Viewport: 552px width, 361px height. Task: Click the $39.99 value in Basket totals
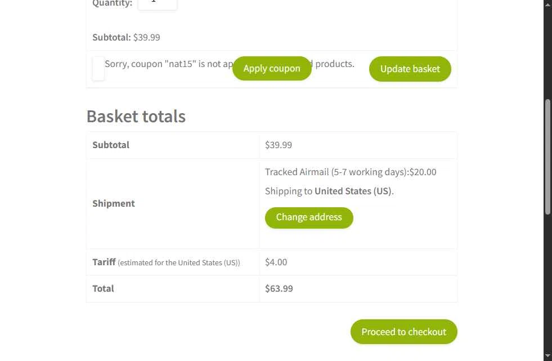(x=279, y=145)
